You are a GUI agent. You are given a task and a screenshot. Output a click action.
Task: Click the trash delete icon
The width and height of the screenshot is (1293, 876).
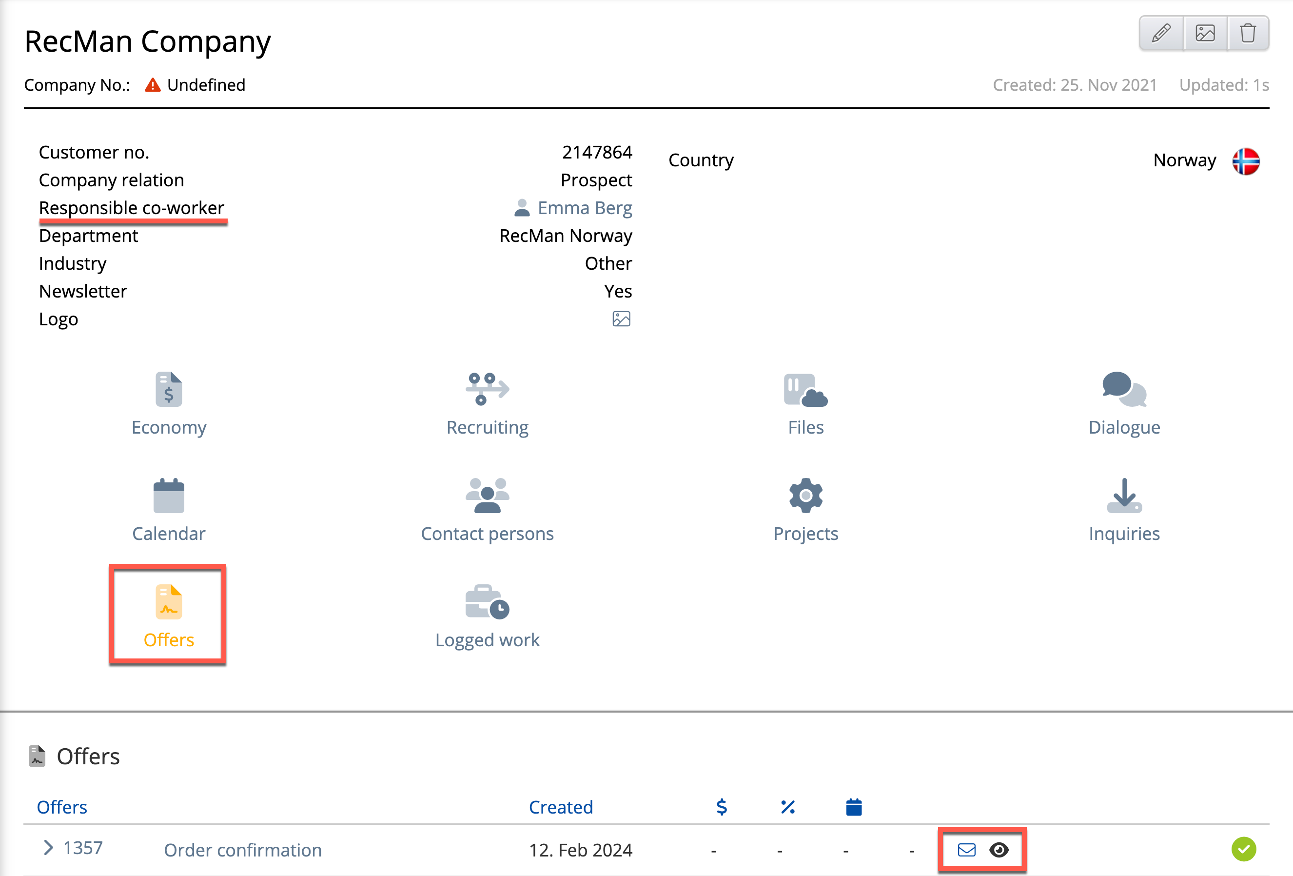pyautogui.click(x=1247, y=33)
